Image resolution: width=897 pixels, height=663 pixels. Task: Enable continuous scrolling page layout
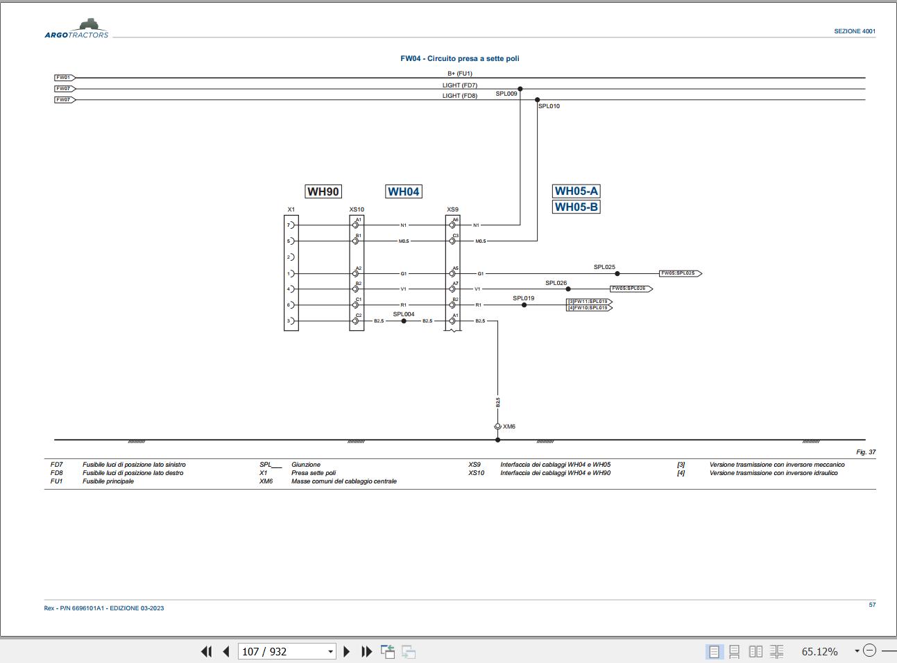tap(734, 651)
